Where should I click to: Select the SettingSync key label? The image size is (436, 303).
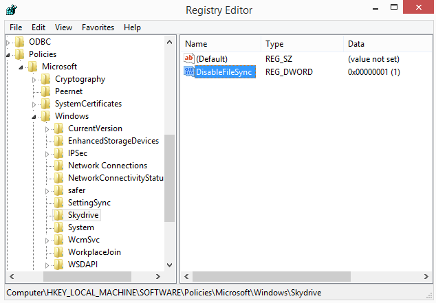coord(89,203)
